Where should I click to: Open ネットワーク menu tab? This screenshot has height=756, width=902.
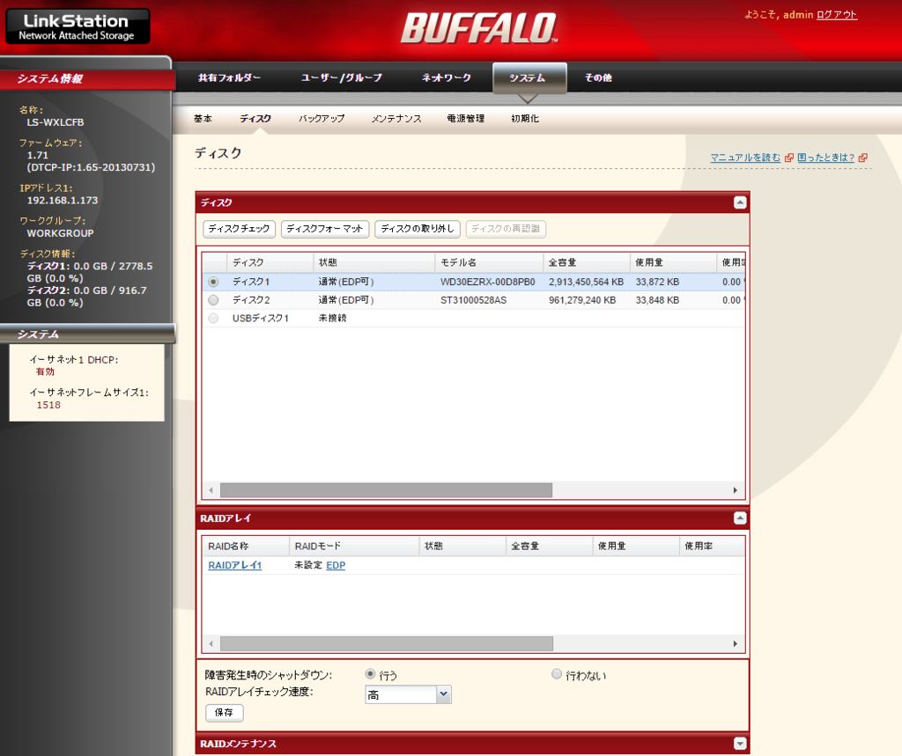click(x=447, y=77)
